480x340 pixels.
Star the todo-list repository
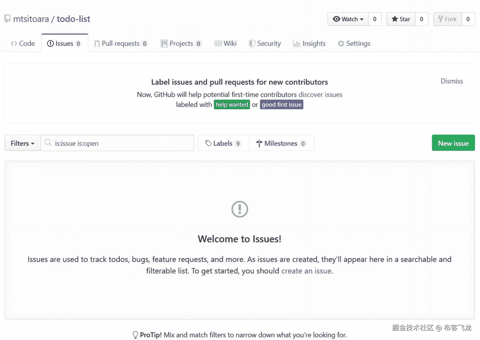click(x=401, y=19)
